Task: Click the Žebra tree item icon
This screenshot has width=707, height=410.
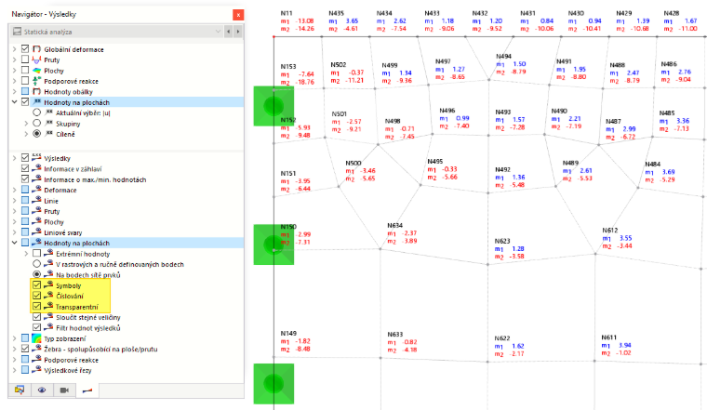Action: 36,349
